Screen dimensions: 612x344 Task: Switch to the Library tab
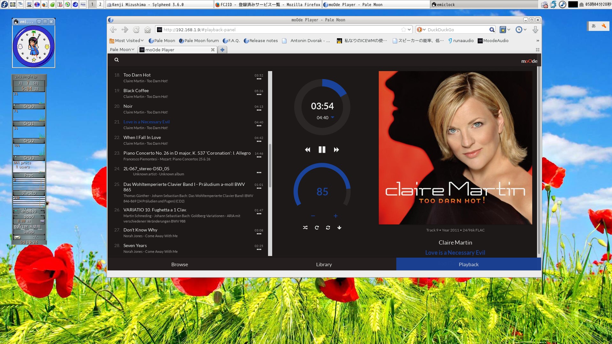pyautogui.click(x=324, y=264)
